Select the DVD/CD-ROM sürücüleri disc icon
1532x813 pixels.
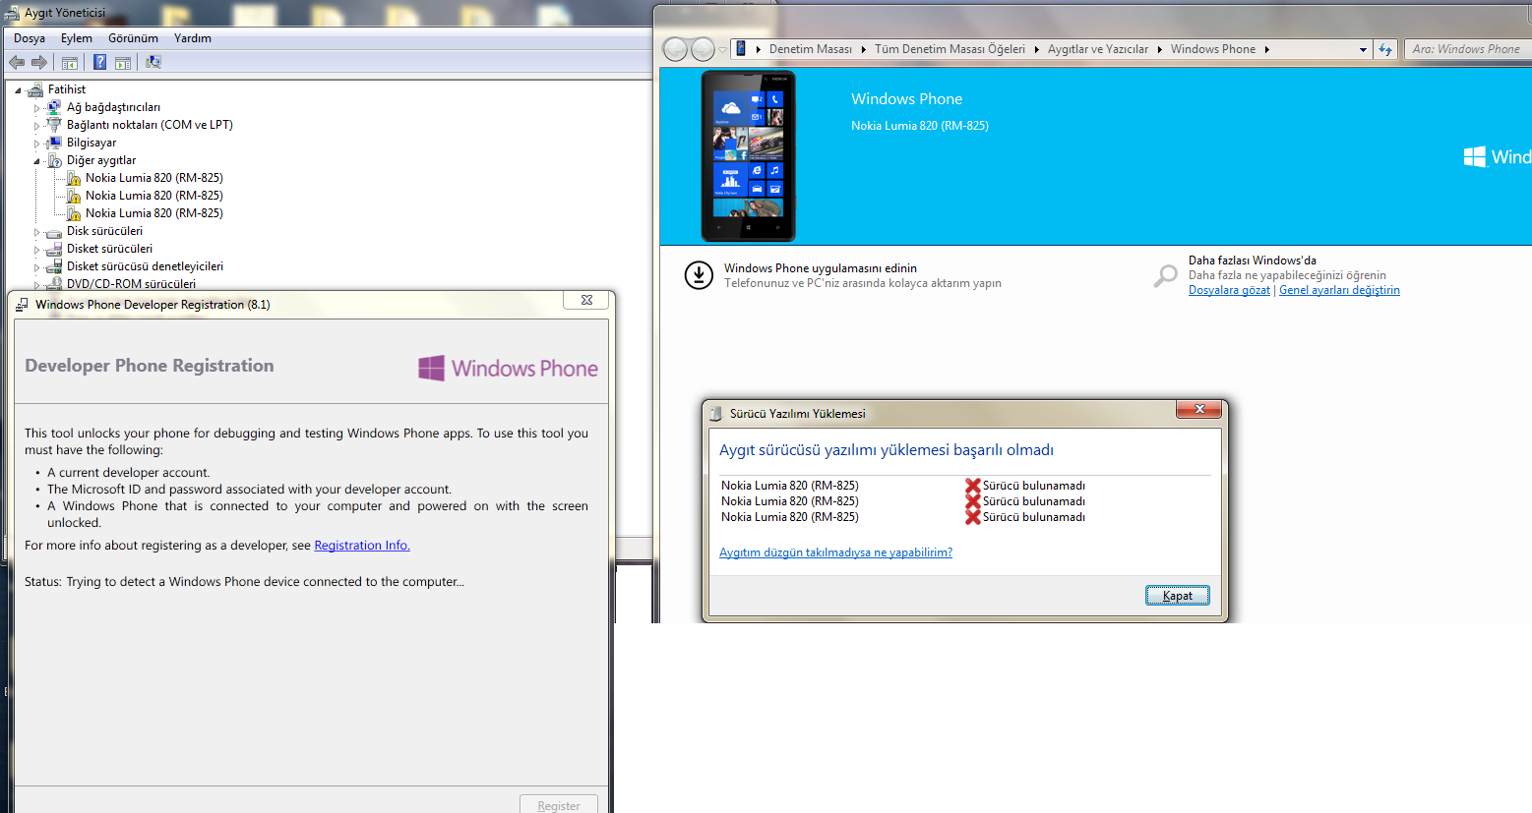54,283
